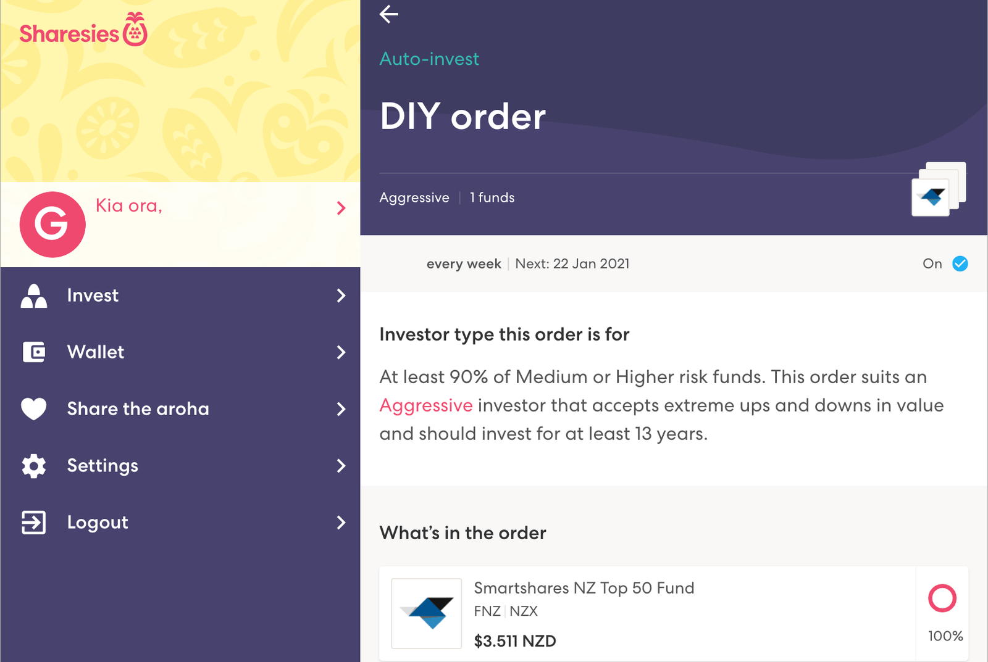
Task: Click the heart icon for Share the aroha
Action: click(34, 409)
